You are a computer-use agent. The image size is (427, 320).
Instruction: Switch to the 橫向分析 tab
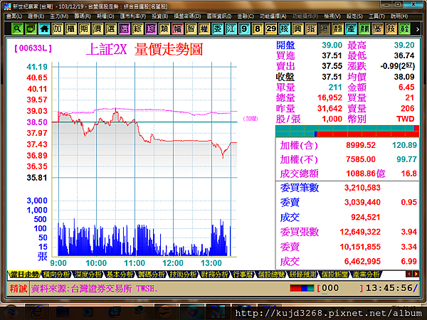(56, 274)
